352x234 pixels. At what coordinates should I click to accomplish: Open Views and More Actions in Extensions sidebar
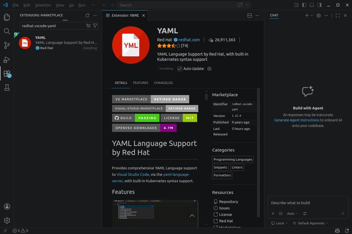point(95,16)
